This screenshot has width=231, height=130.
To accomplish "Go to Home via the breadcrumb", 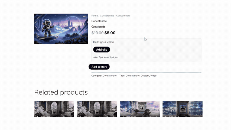I will 95,16.
